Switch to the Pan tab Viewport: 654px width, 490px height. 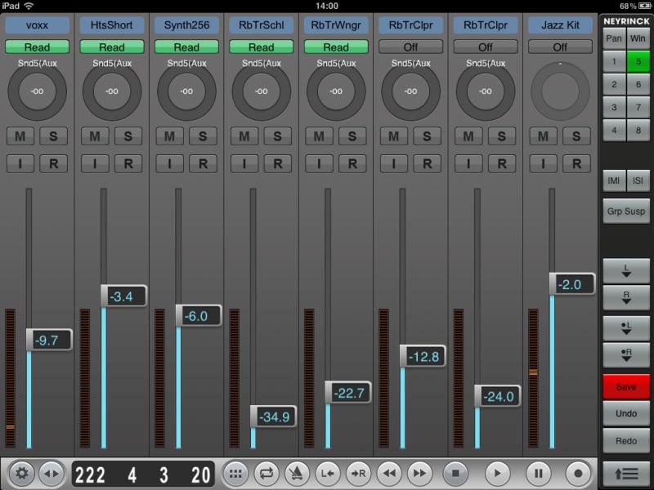tap(614, 38)
